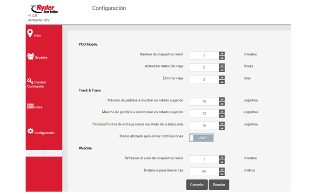Toggle the AWS notification medium switch
Screen dimensions: 315x193
[201, 138]
